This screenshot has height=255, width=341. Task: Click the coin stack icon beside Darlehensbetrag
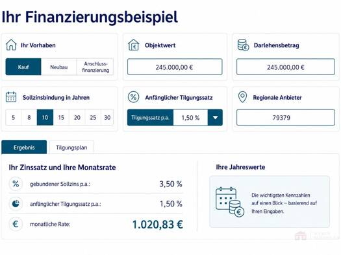(x=243, y=45)
